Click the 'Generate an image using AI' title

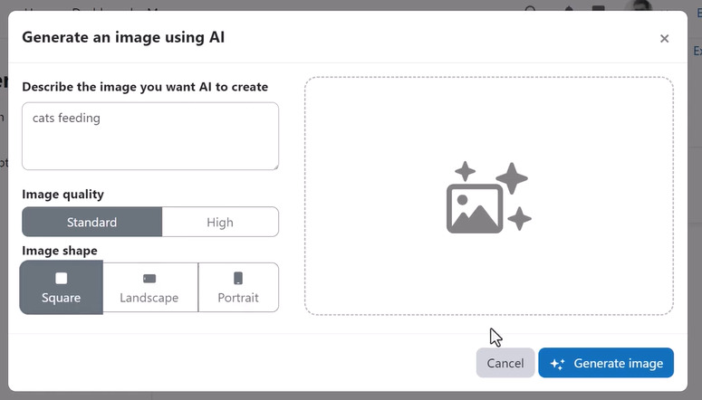click(123, 37)
